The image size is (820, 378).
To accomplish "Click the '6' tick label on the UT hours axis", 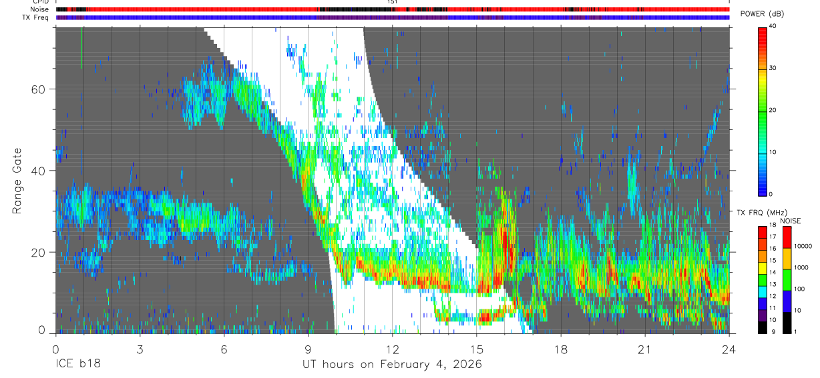I will click(224, 349).
